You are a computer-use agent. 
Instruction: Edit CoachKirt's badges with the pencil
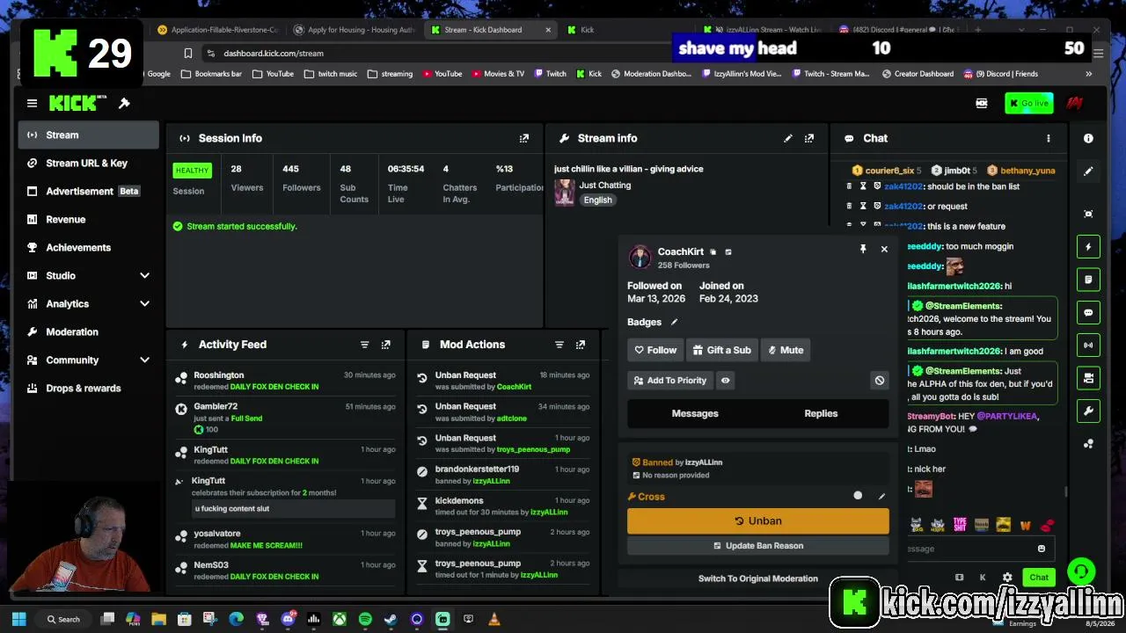point(675,322)
